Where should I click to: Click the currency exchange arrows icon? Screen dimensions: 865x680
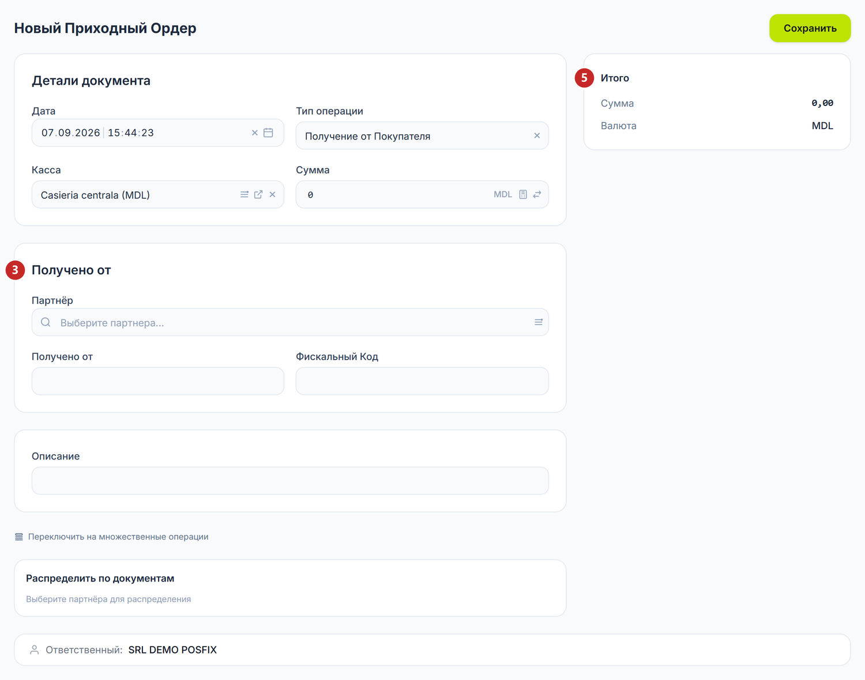(537, 195)
